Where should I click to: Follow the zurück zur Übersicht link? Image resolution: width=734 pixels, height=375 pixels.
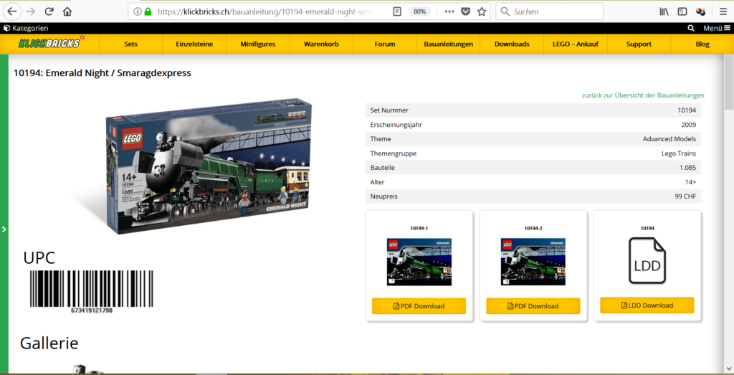pyautogui.click(x=642, y=95)
